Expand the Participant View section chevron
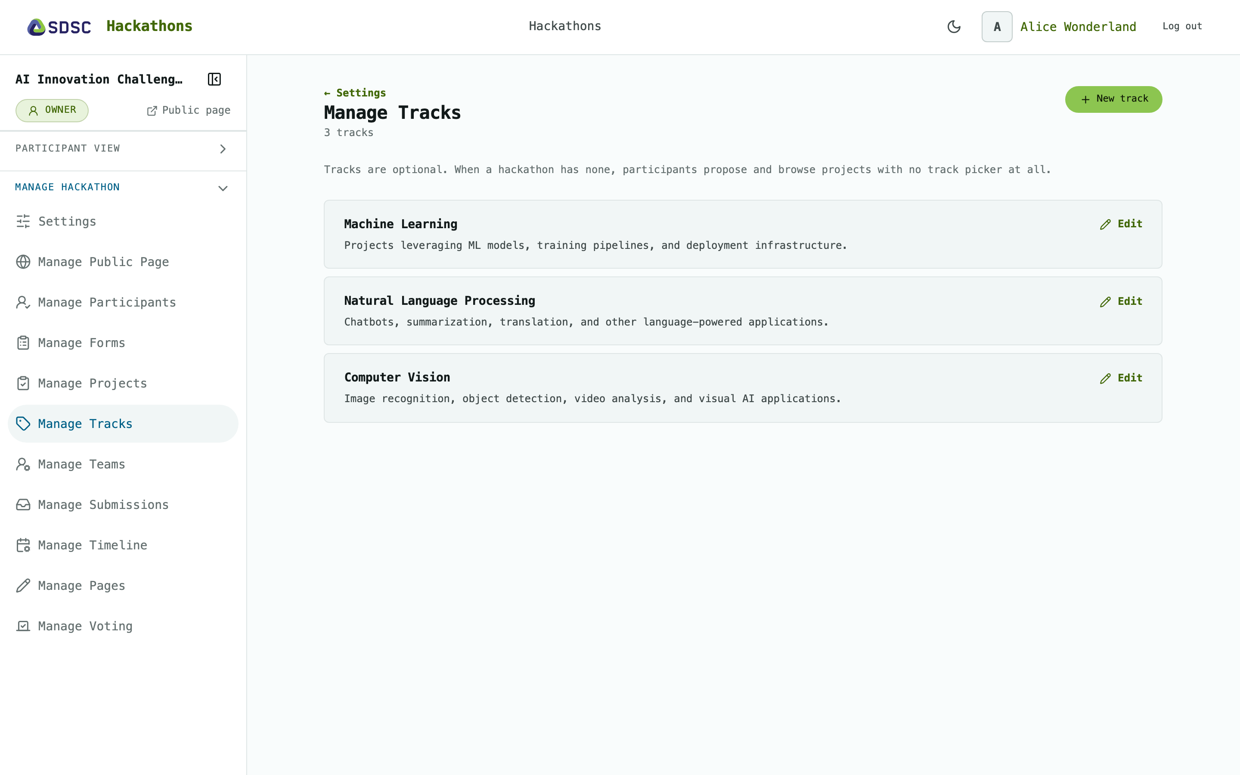 [223, 149]
